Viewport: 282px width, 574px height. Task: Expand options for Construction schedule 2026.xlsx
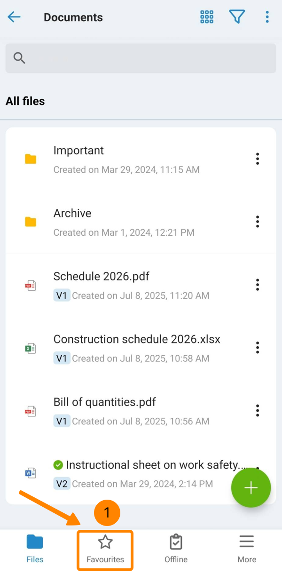click(x=258, y=348)
